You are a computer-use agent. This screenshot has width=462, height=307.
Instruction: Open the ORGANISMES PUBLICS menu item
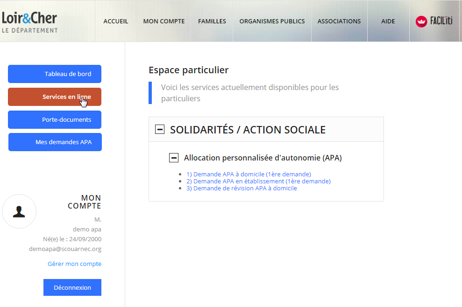272,21
